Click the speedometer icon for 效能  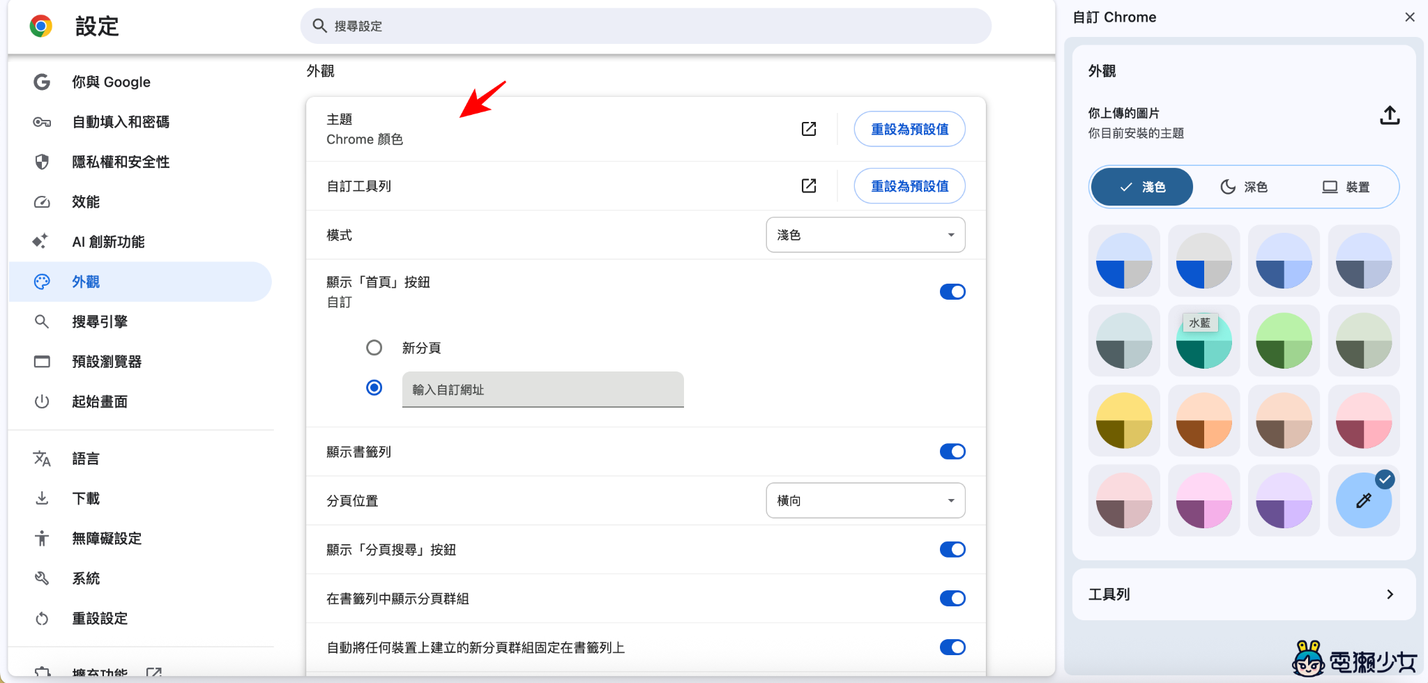pos(42,202)
